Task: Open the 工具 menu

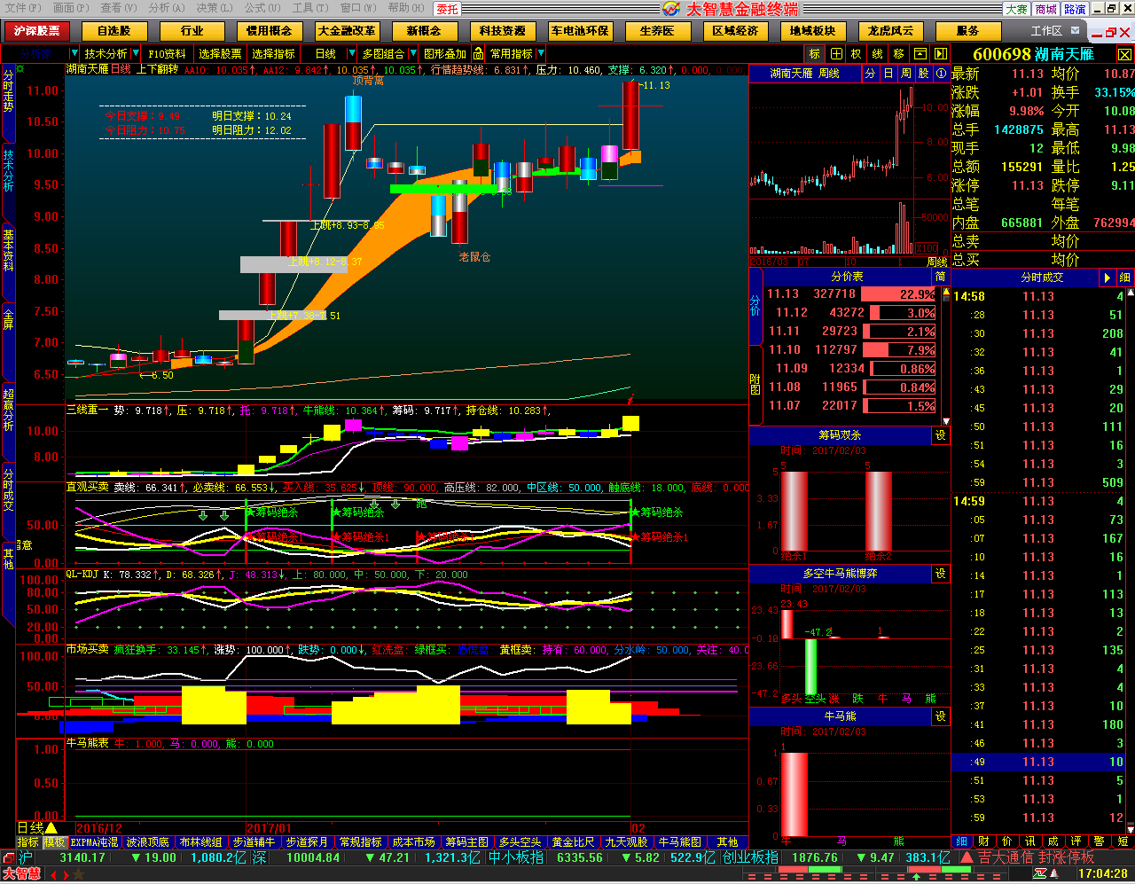Action: [310, 8]
